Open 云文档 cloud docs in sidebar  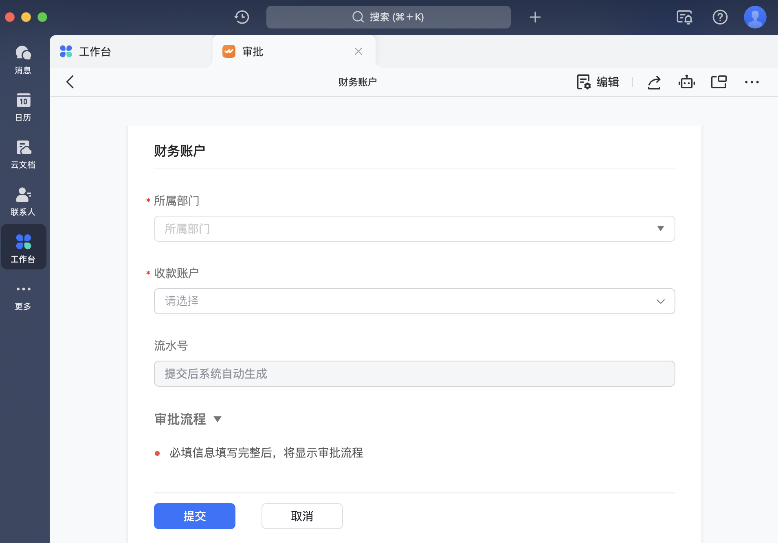23,154
